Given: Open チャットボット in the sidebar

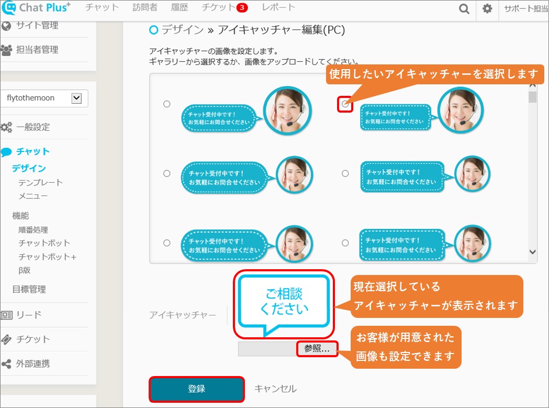Looking at the screenshot, I should (44, 243).
